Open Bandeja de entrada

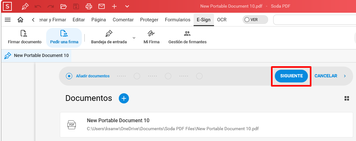[x=109, y=38]
